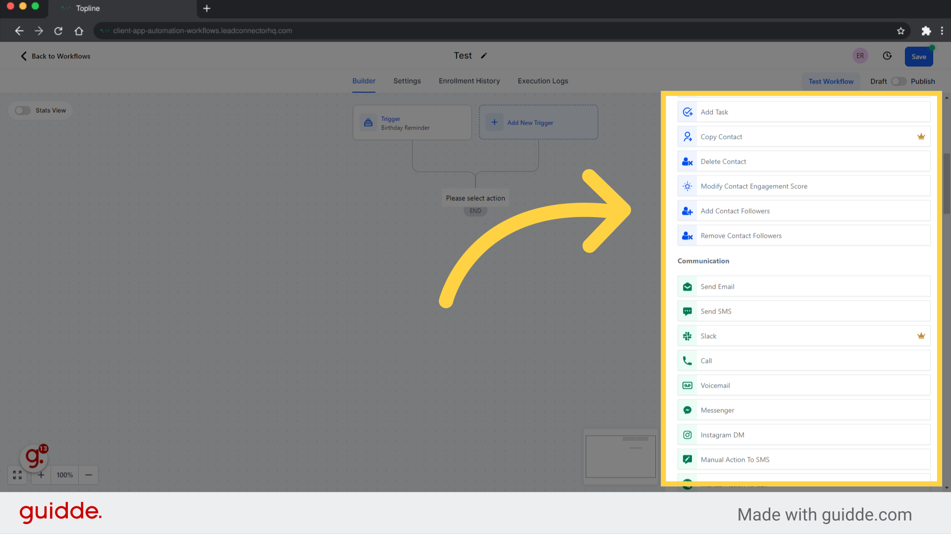This screenshot has height=534, width=951.
Task: Select the Voicemail action label
Action: point(715,386)
